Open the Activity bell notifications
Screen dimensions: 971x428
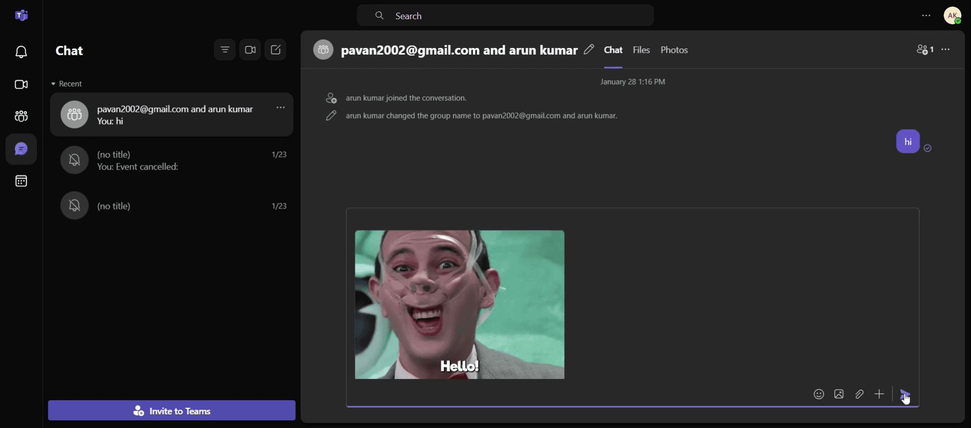click(x=21, y=52)
